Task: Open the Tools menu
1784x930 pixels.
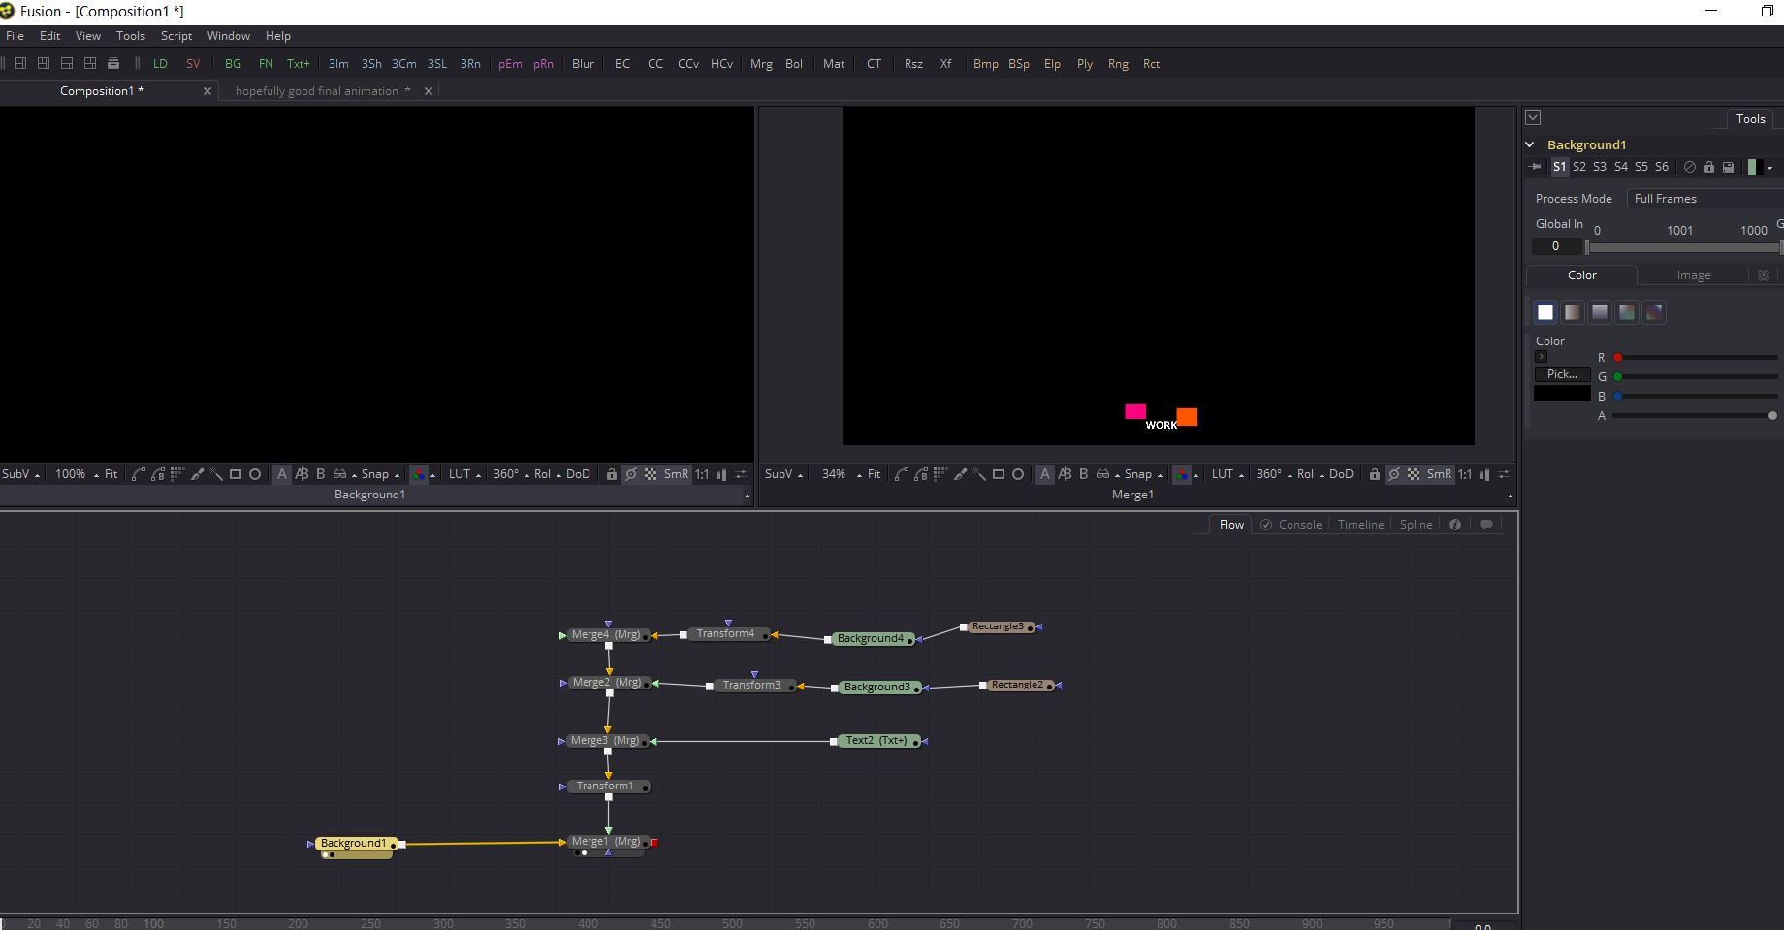Action: tap(131, 36)
